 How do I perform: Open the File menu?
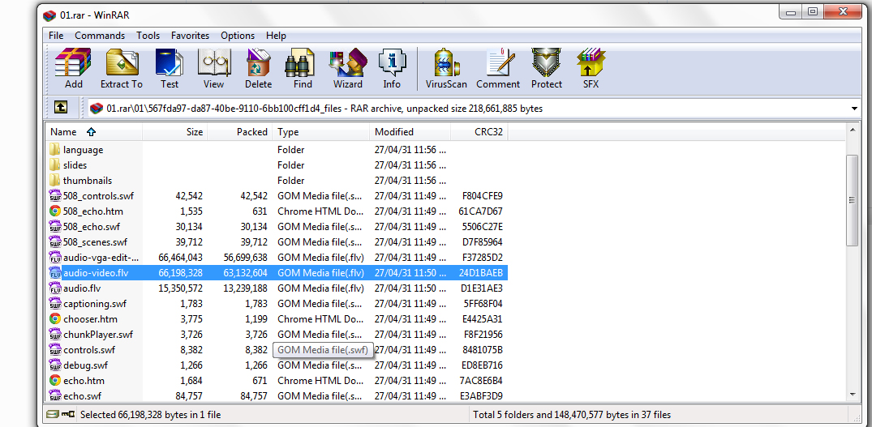coord(56,36)
